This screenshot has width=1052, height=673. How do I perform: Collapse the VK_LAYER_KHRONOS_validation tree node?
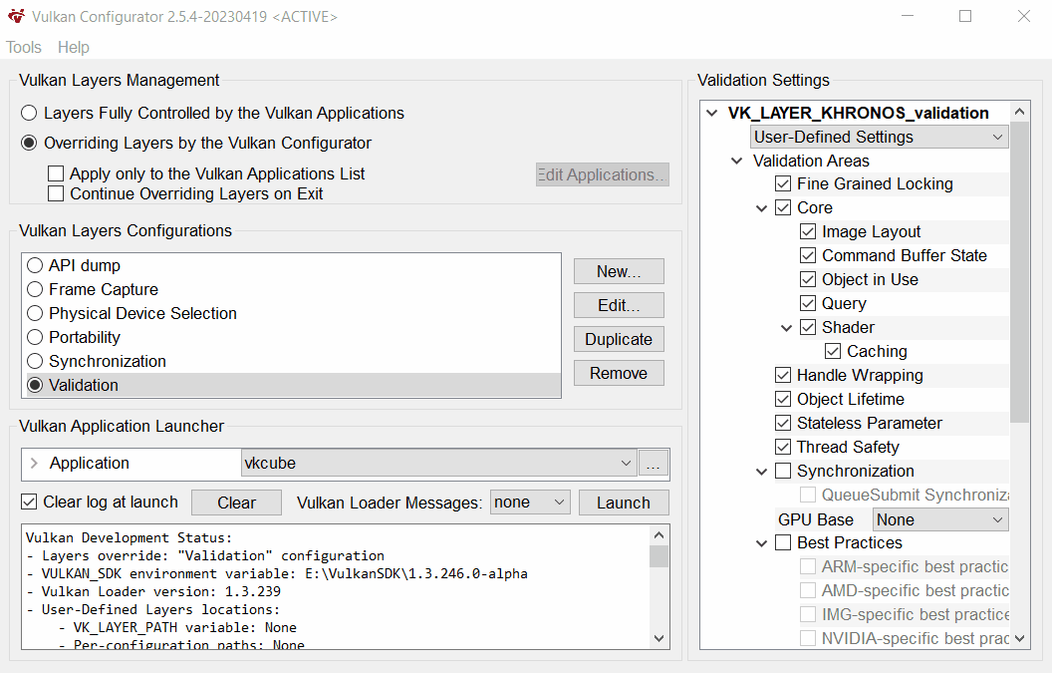(712, 113)
